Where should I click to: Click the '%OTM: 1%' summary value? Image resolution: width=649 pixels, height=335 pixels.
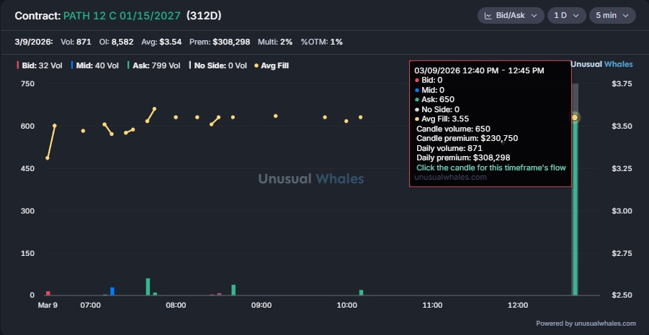pos(321,42)
